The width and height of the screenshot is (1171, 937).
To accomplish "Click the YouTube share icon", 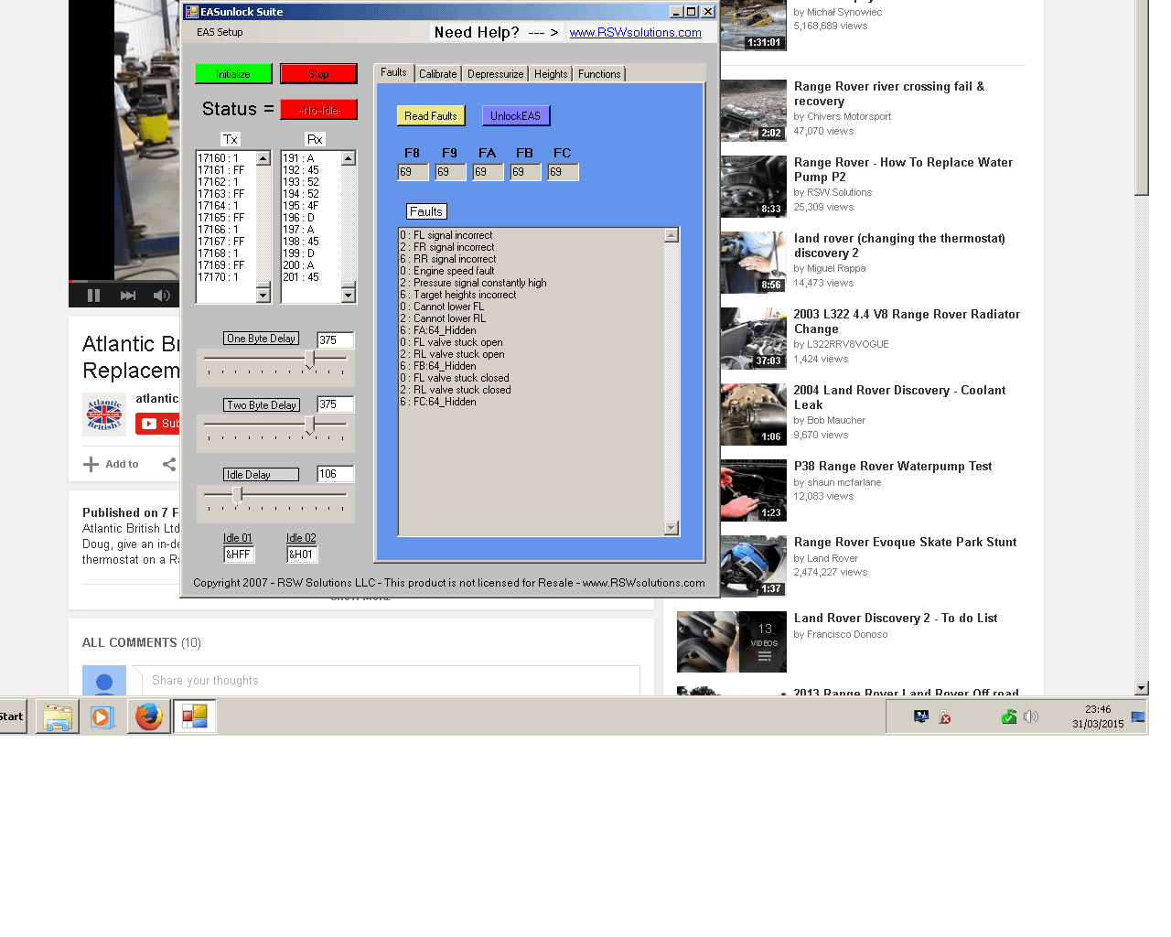I will [x=169, y=464].
